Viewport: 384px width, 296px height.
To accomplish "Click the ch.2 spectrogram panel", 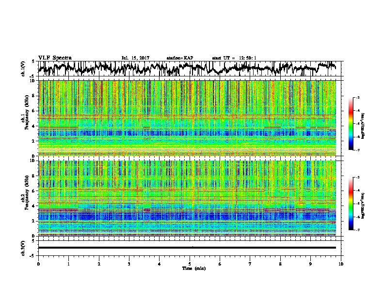I will point(187,198).
